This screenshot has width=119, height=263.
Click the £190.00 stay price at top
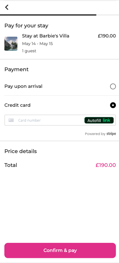coord(107,36)
